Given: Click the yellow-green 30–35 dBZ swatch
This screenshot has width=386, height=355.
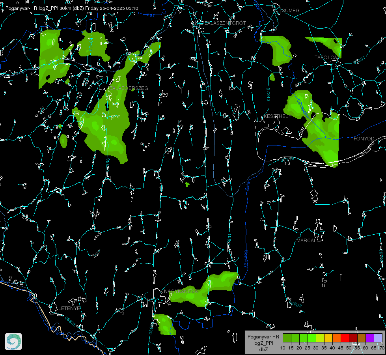Looking at the screenshot, I should tap(320, 338).
